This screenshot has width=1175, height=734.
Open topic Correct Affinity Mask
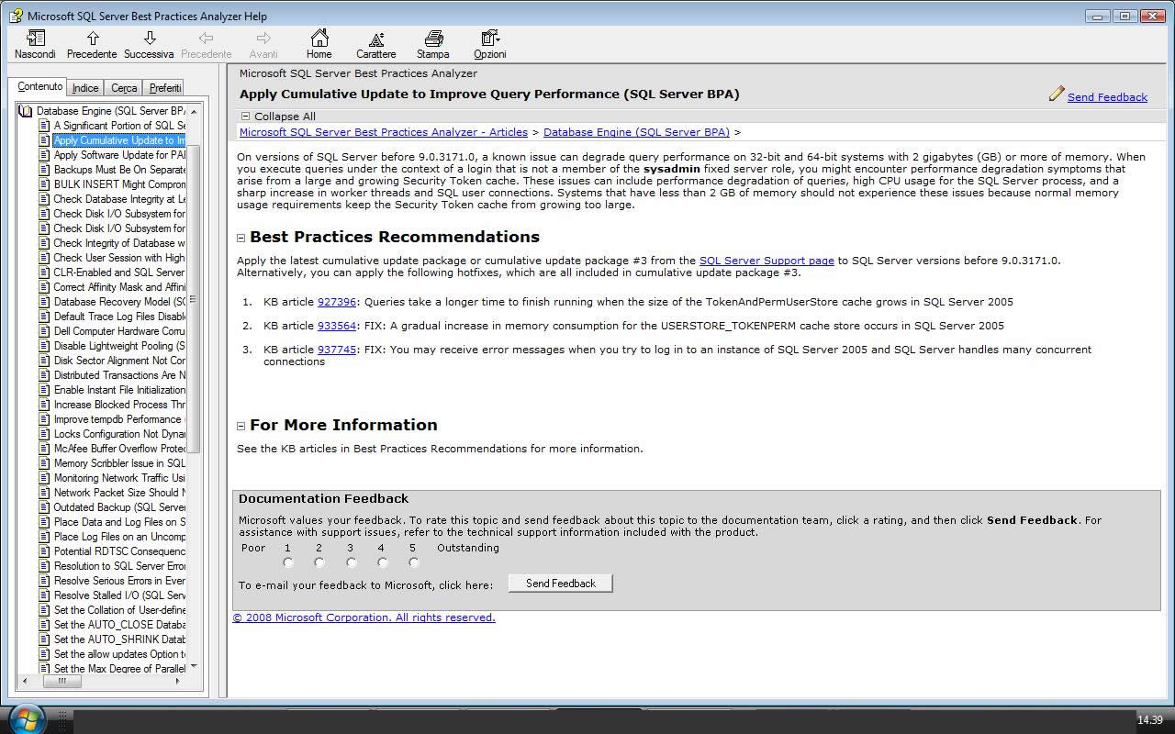pos(119,287)
